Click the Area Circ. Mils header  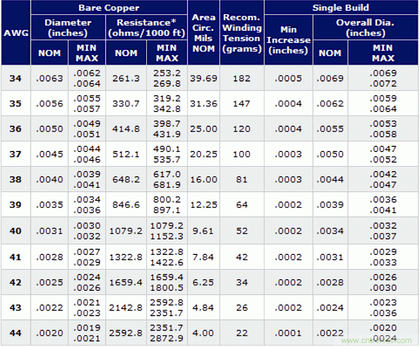204,33
